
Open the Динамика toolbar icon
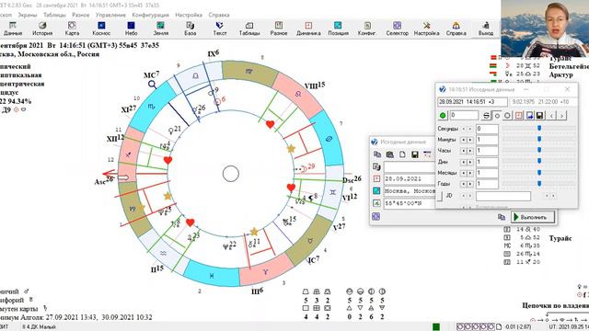[x=308, y=29]
